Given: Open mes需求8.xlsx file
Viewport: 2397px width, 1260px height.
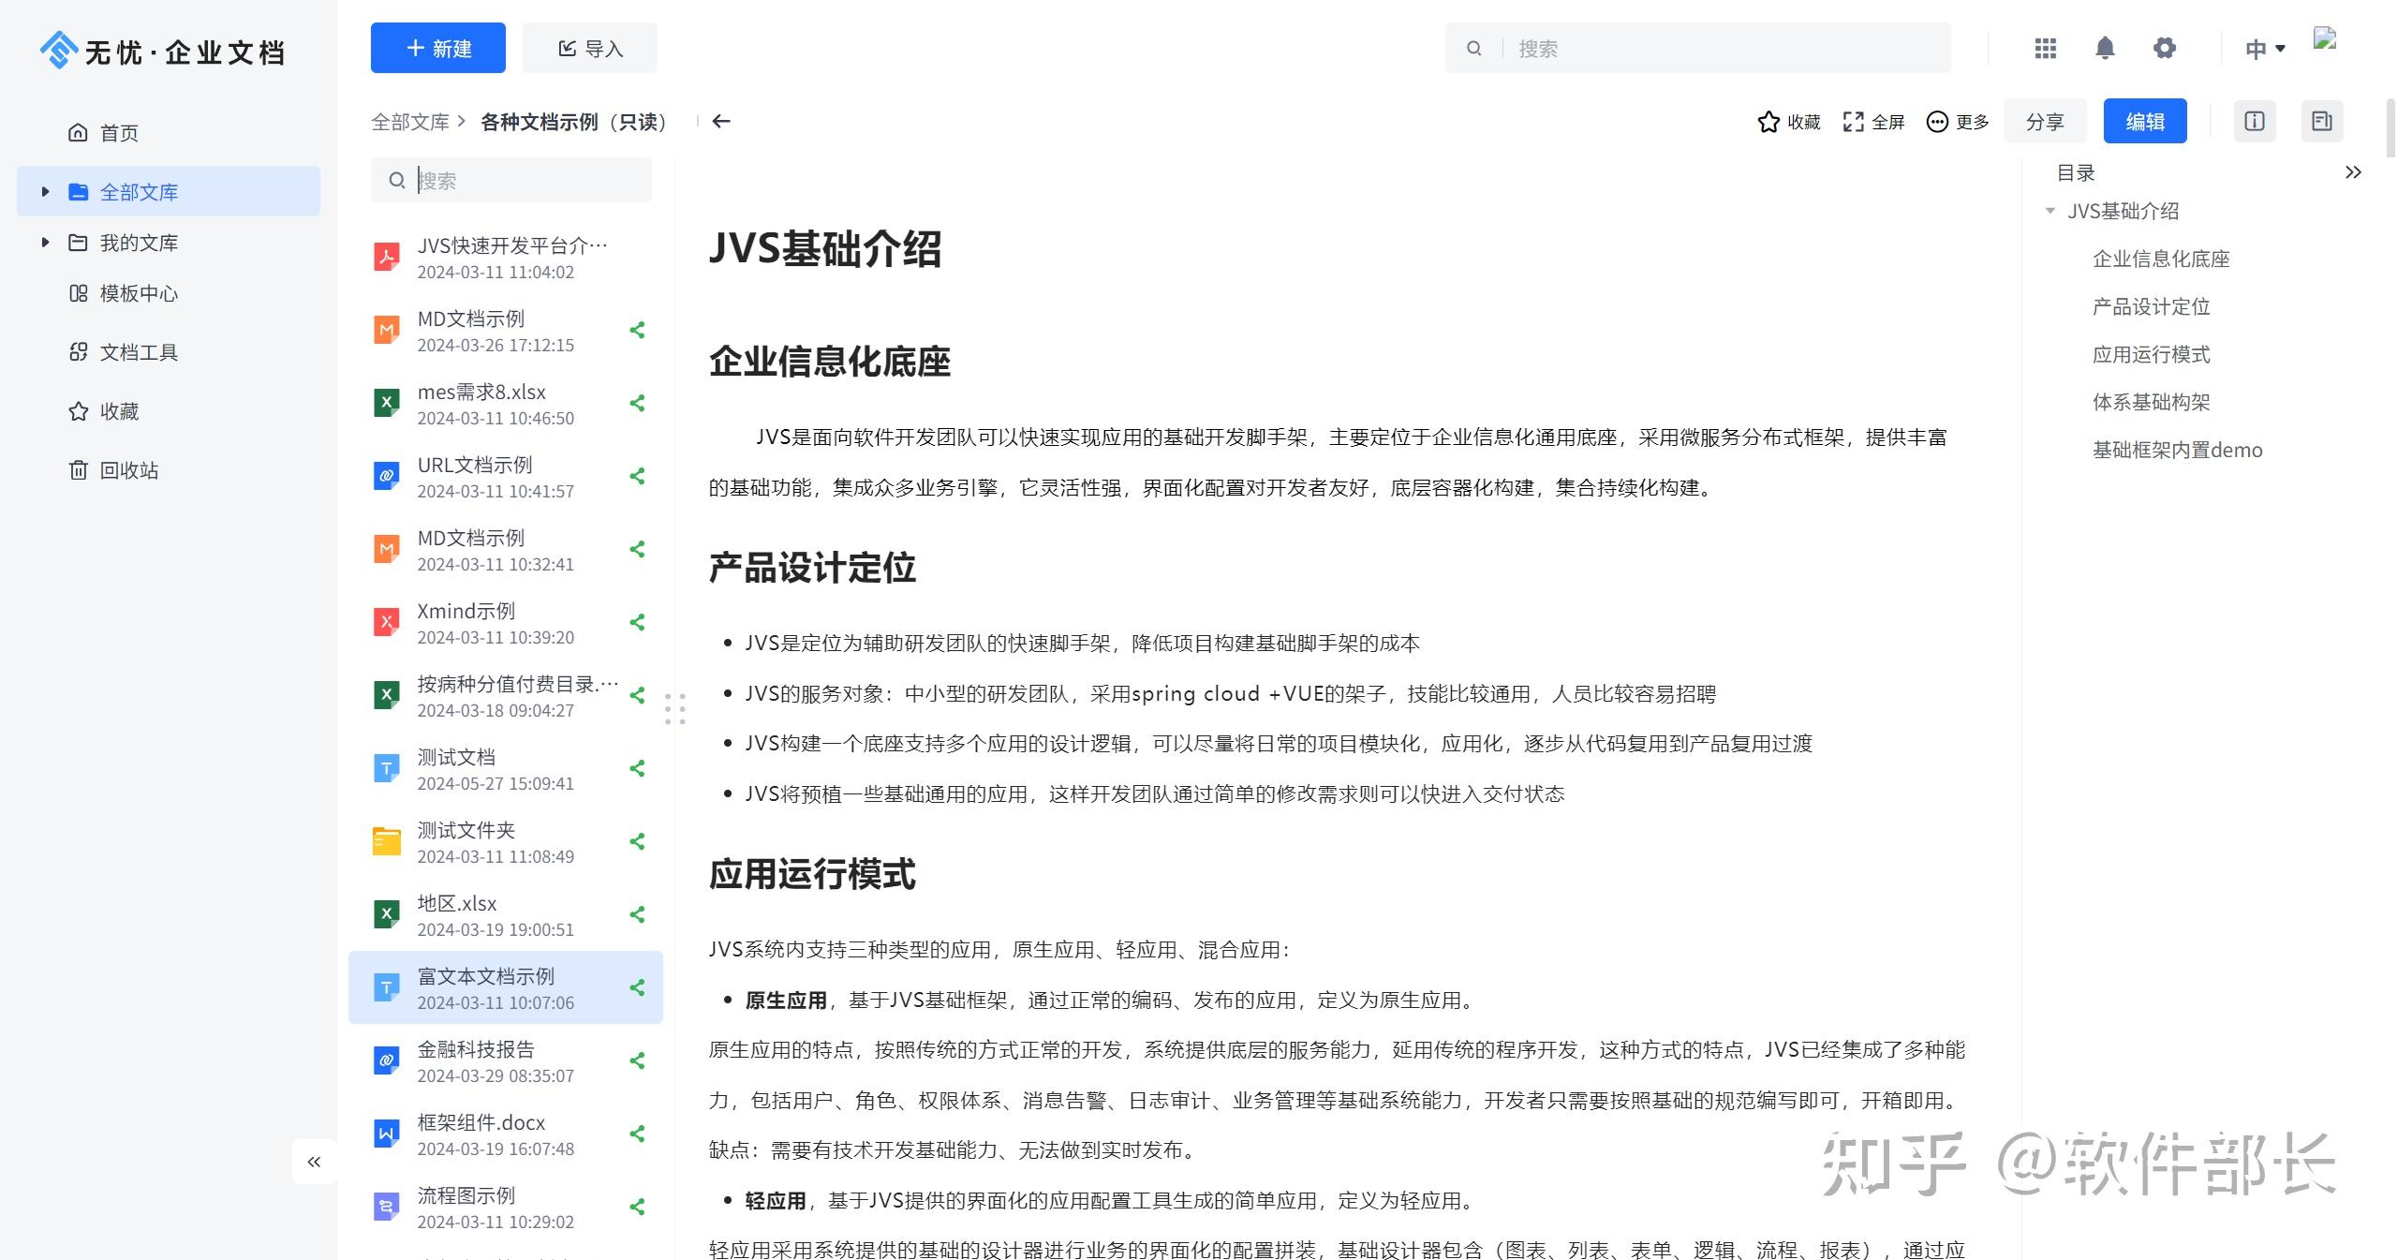Looking at the screenshot, I should [506, 403].
